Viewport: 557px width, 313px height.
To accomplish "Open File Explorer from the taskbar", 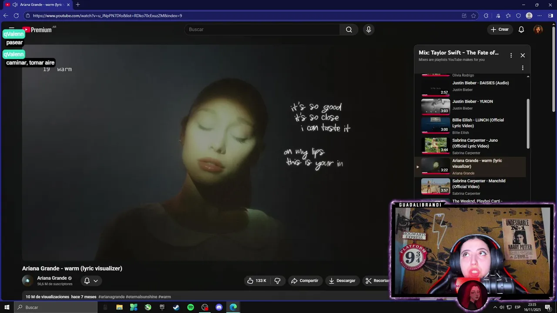I will point(119,307).
